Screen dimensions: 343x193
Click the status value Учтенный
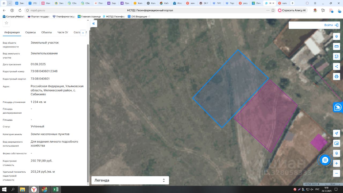click(x=38, y=127)
